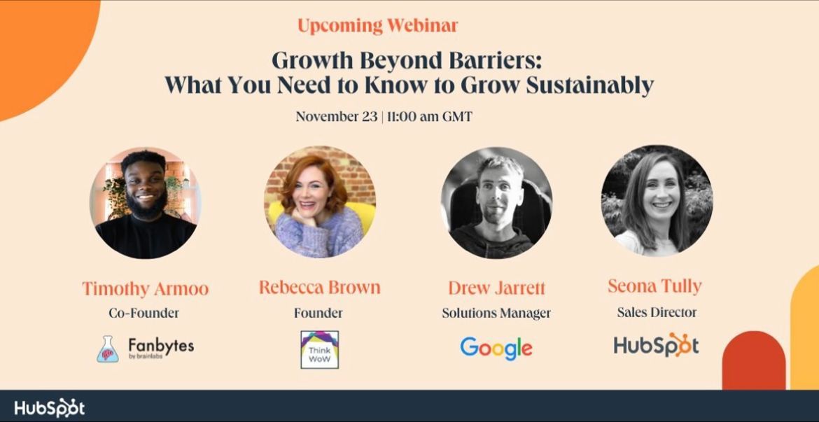Image resolution: width=819 pixels, height=422 pixels.
Task: Click 'Growth Beyond Barriers:' title line
Action: click(x=407, y=61)
